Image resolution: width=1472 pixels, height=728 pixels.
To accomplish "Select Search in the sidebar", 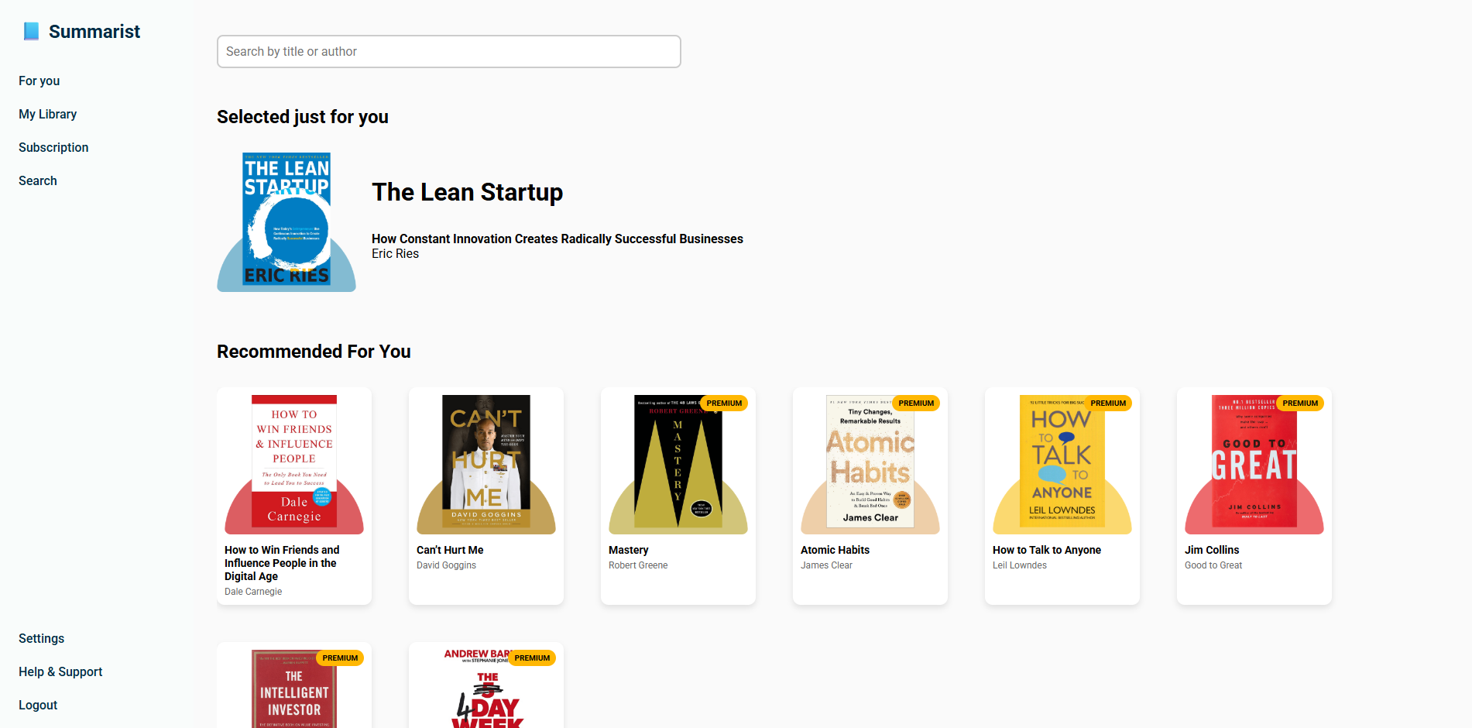I will 38,180.
